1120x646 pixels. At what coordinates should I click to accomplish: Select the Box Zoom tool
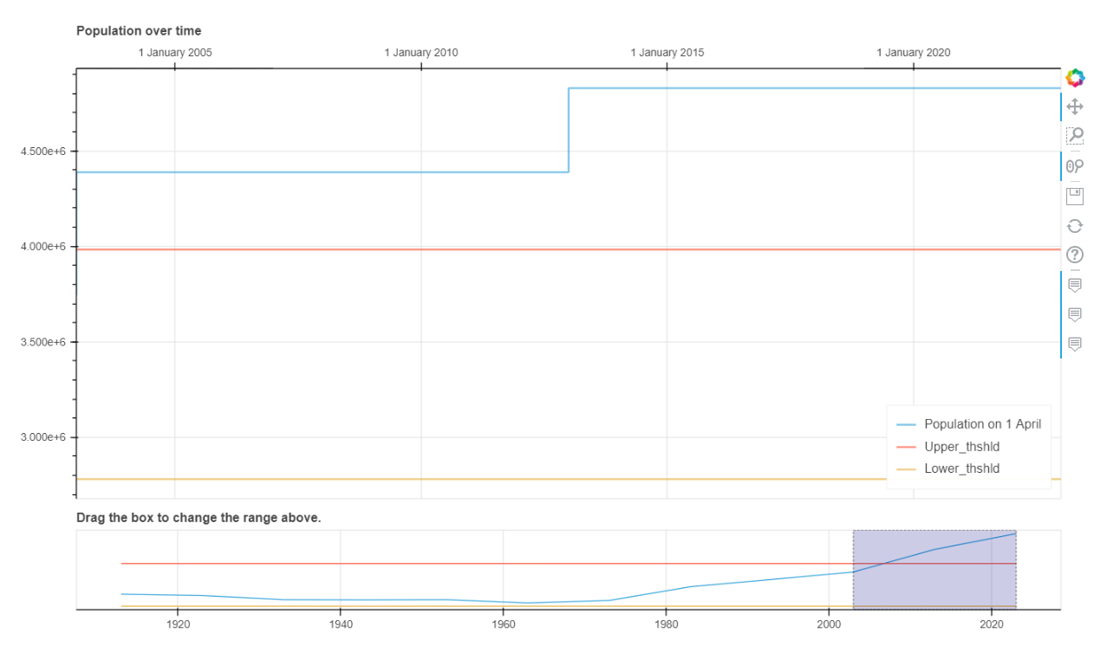point(1075,136)
